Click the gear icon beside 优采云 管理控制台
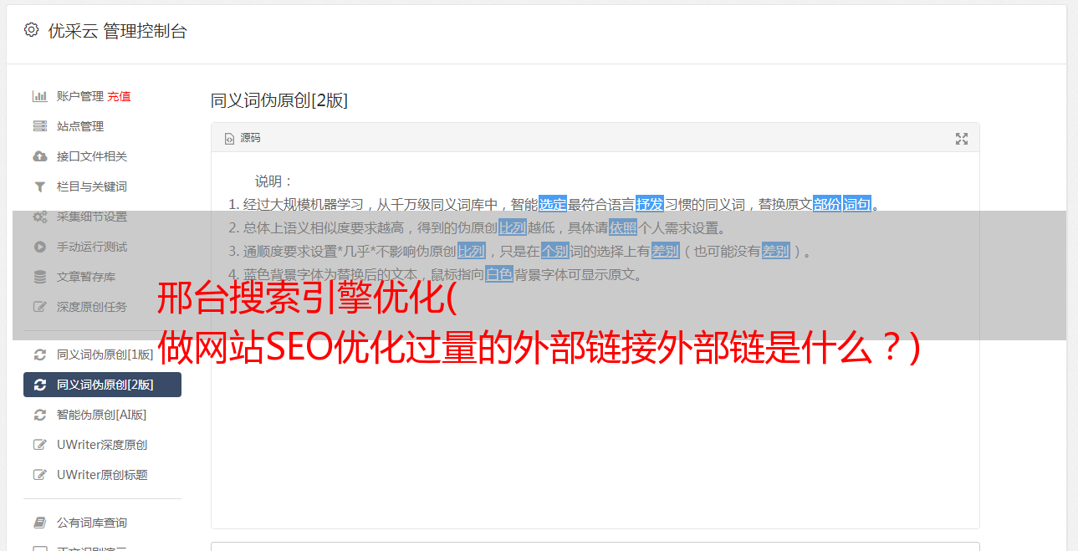Image resolution: width=1078 pixels, height=551 pixels. pos(31,30)
